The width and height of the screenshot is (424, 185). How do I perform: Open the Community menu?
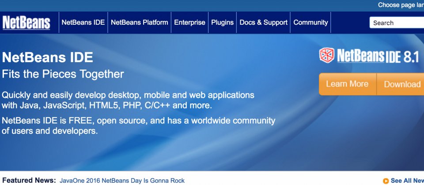coord(310,22)
